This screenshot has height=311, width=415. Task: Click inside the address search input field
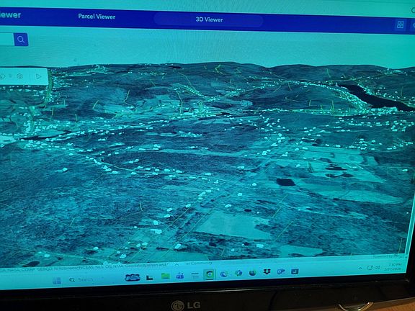pyautogui.click(x=6, y=39)
